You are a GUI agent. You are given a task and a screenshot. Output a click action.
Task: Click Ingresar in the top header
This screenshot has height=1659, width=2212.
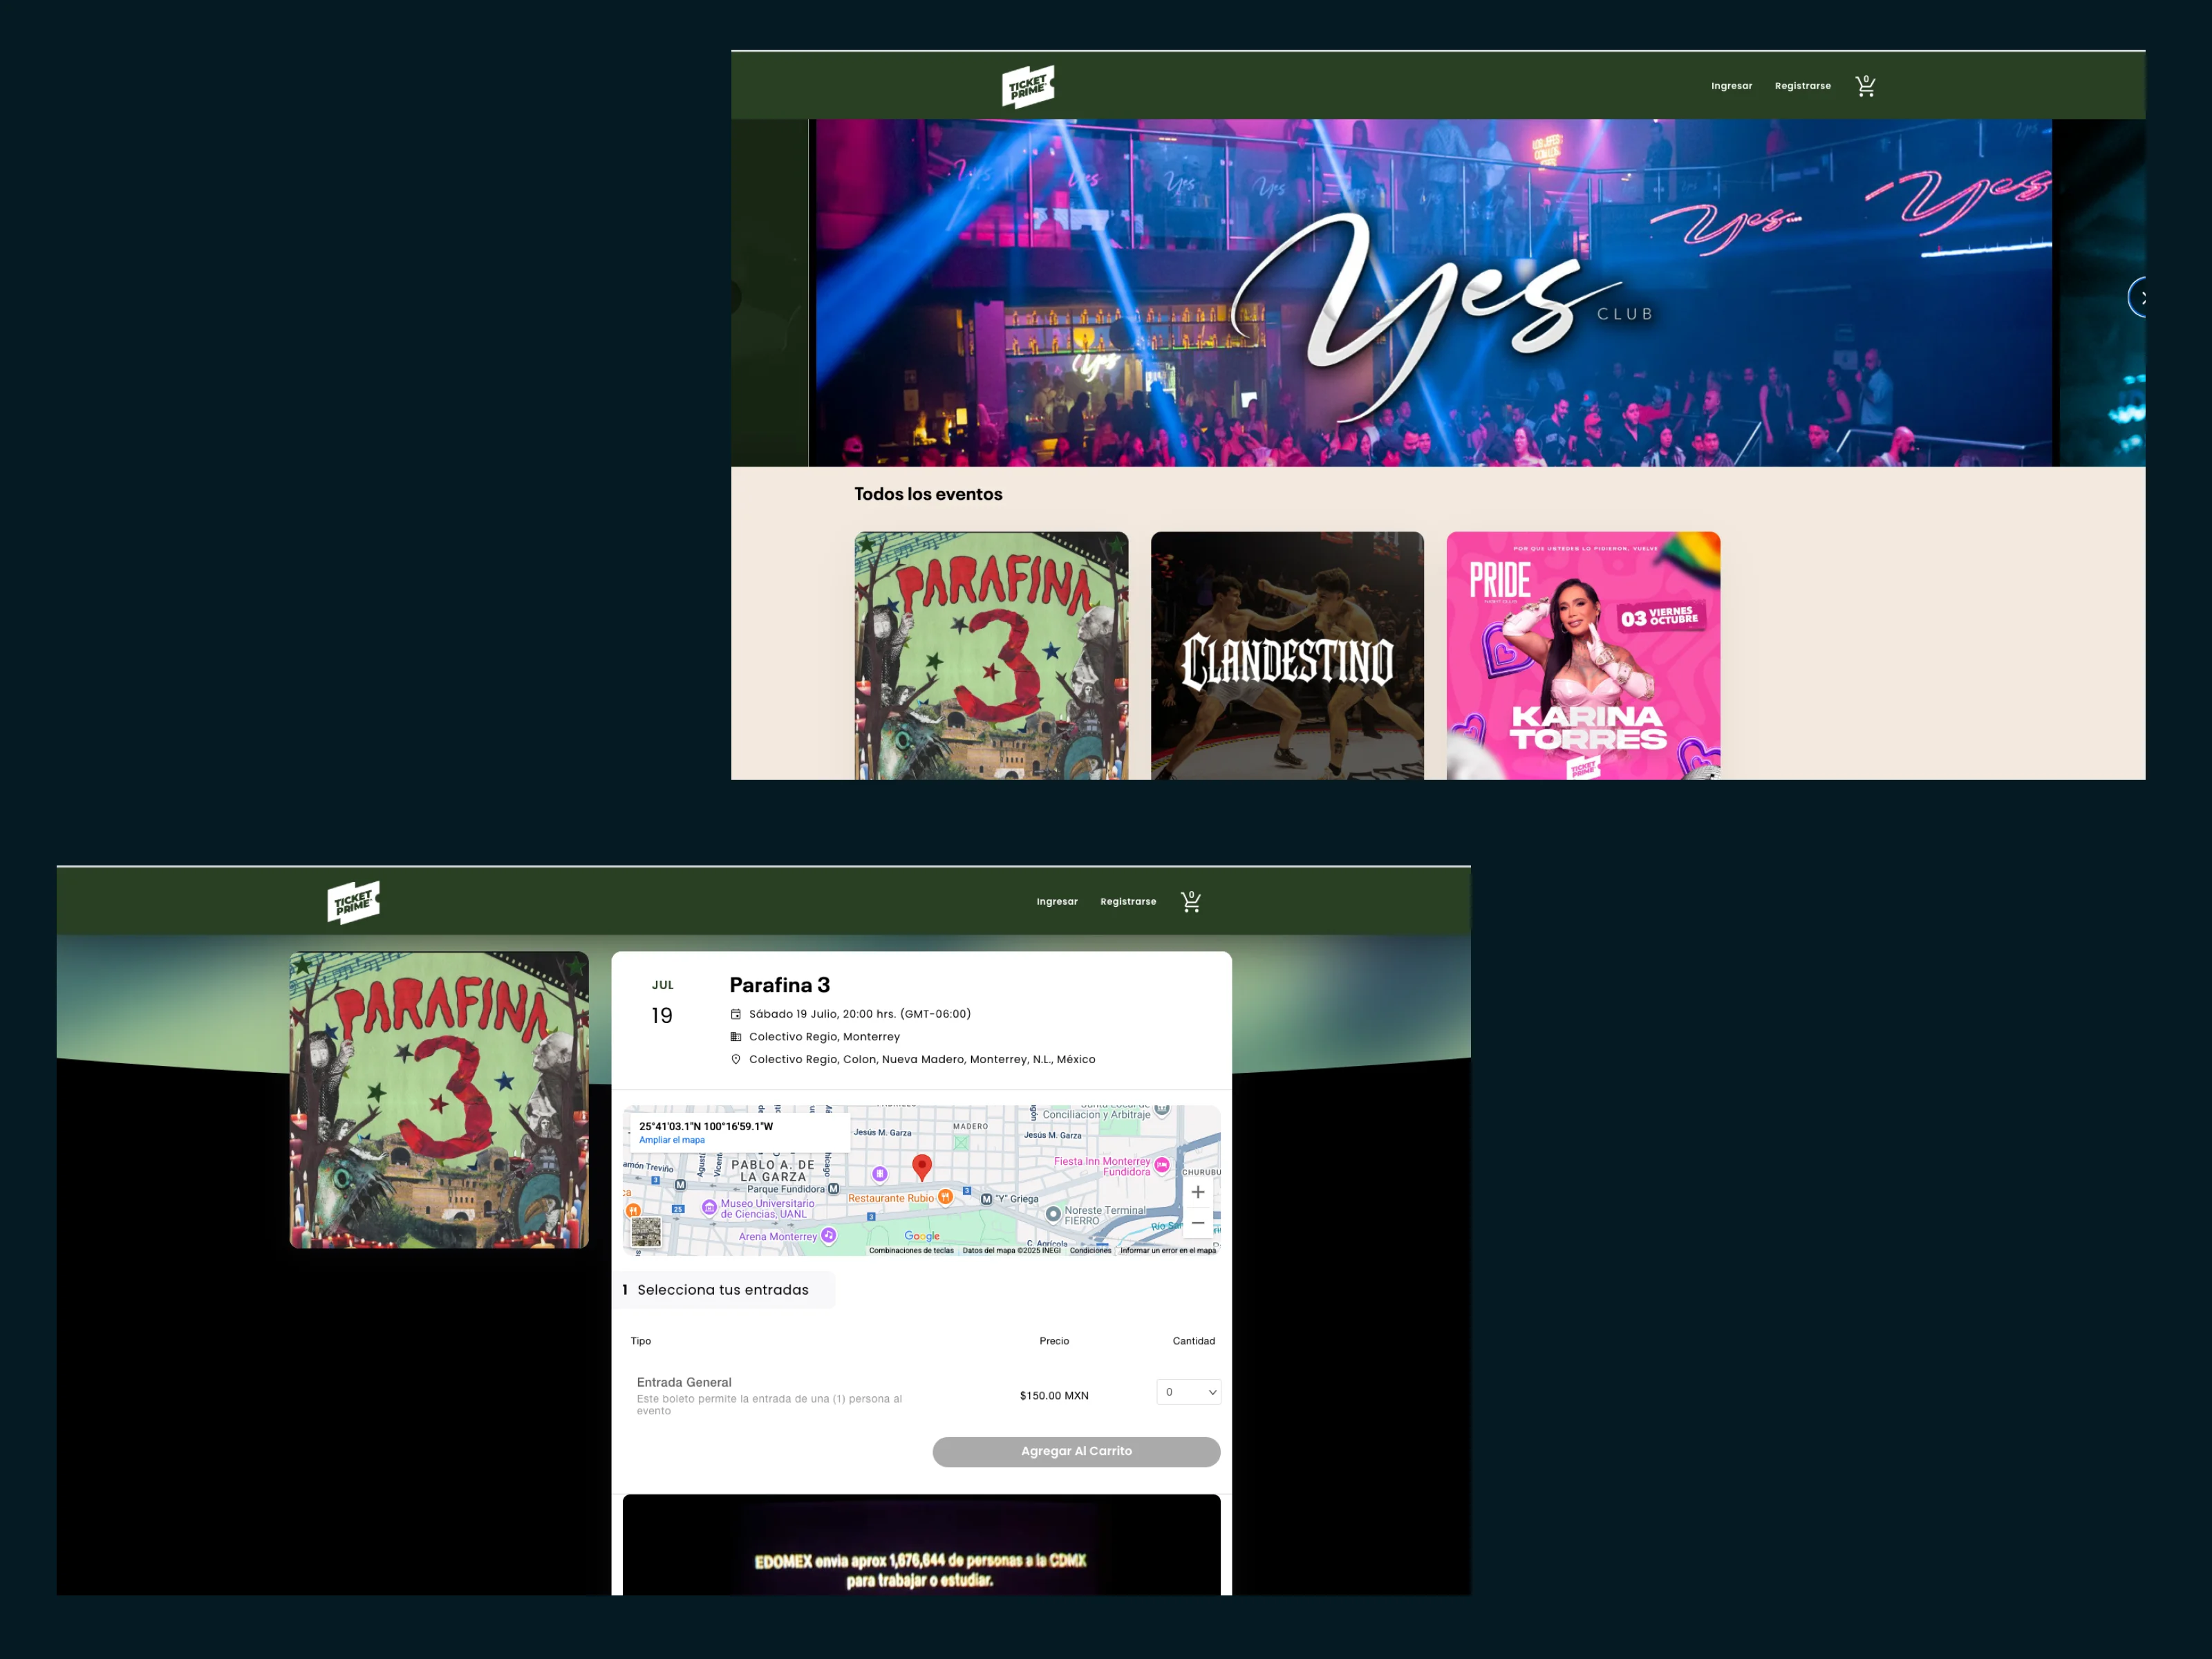(x=1731, y=86)
